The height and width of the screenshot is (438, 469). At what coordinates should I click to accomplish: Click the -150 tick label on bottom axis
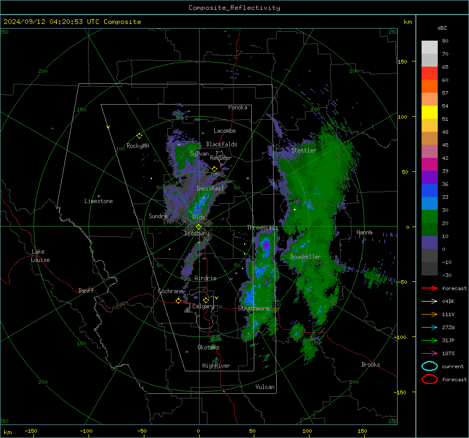(x=31, y=431)
